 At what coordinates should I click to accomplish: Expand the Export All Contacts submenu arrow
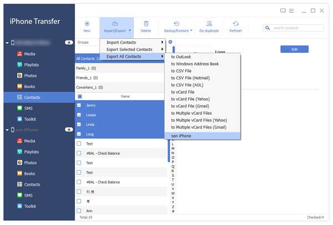pyautogui.click(x=162, y=56)
